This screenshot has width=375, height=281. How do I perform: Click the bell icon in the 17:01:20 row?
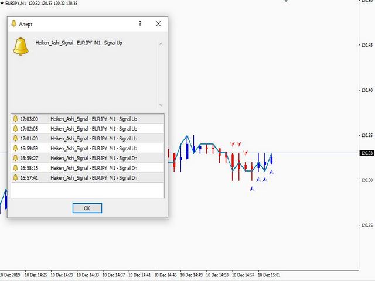coord(16,138)
